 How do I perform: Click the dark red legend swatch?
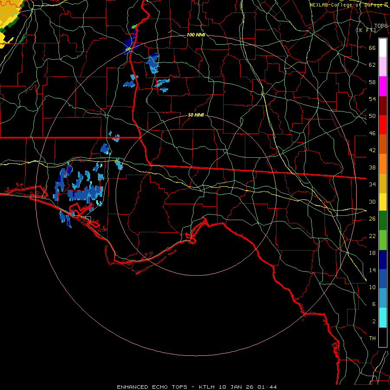[x=383, y=105]
